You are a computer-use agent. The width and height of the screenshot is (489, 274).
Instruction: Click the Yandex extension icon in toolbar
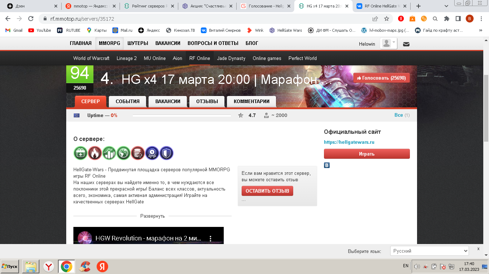[x=401, y=19]
